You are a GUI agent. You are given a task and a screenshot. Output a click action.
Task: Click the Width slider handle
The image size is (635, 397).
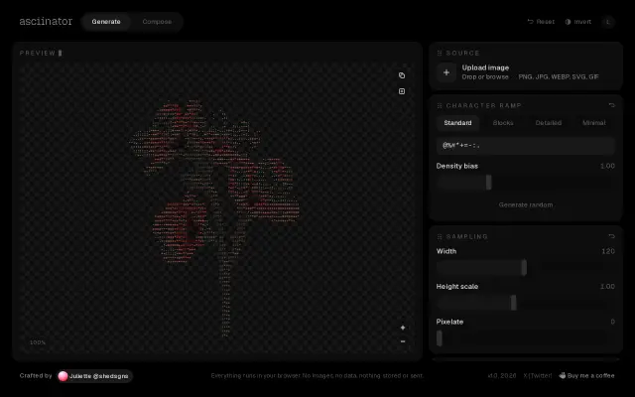[x=524, y=268]
